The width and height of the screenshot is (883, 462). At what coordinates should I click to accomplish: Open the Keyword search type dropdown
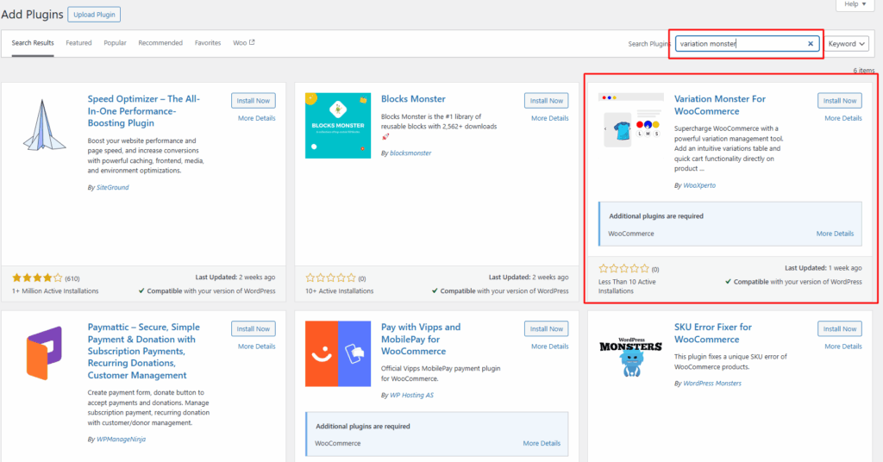pos(847,43)
